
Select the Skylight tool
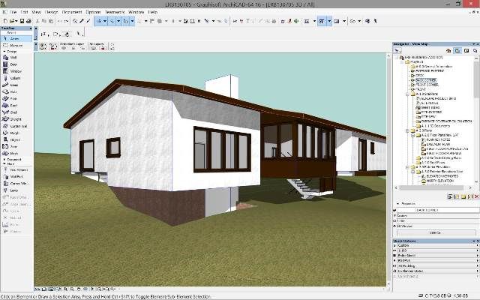[16, 119]
